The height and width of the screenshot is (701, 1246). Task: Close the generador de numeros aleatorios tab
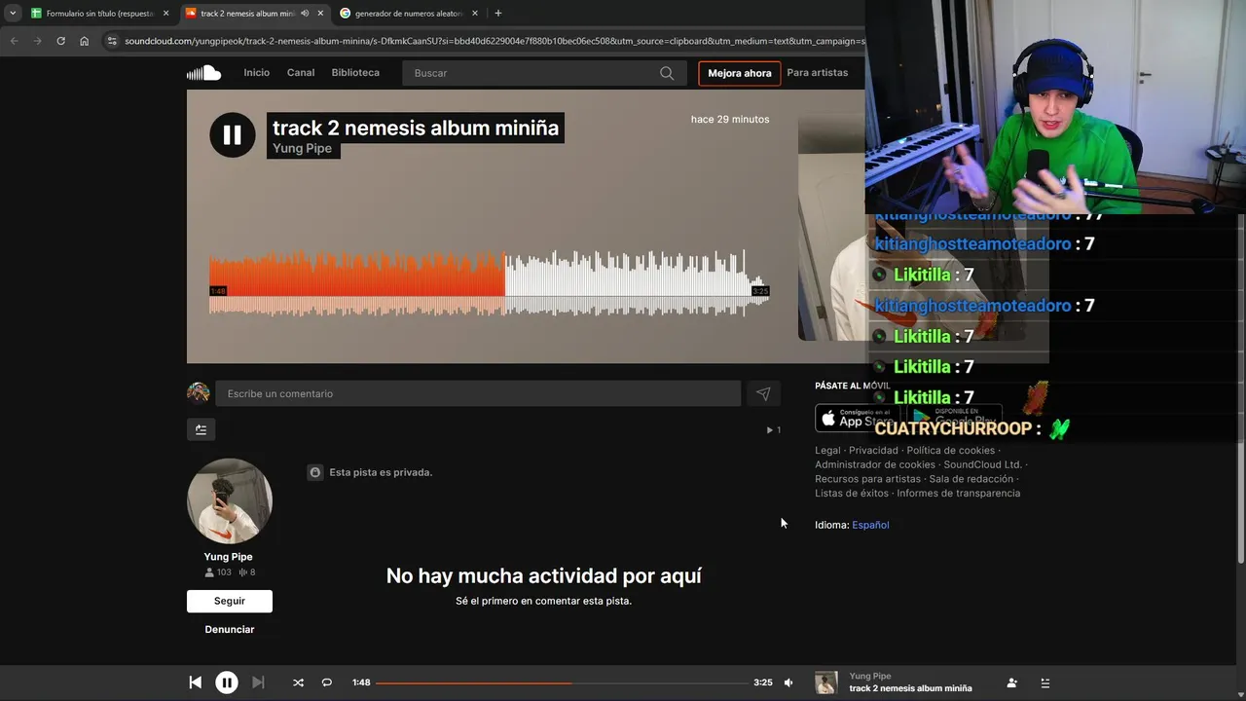[475, 14]
